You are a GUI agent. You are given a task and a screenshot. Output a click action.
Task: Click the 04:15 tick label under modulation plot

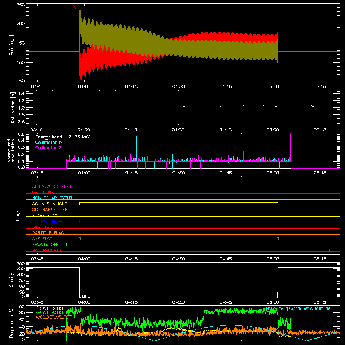[x=132, y=173]
